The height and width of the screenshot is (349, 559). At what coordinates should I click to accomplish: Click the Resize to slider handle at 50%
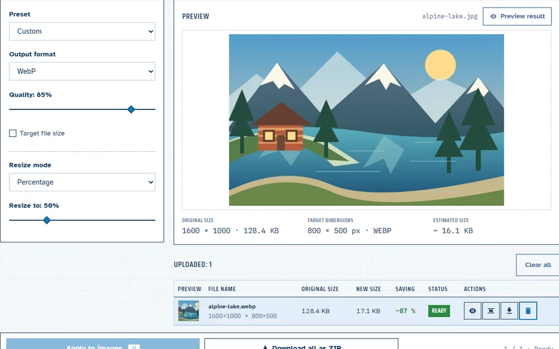47,220
